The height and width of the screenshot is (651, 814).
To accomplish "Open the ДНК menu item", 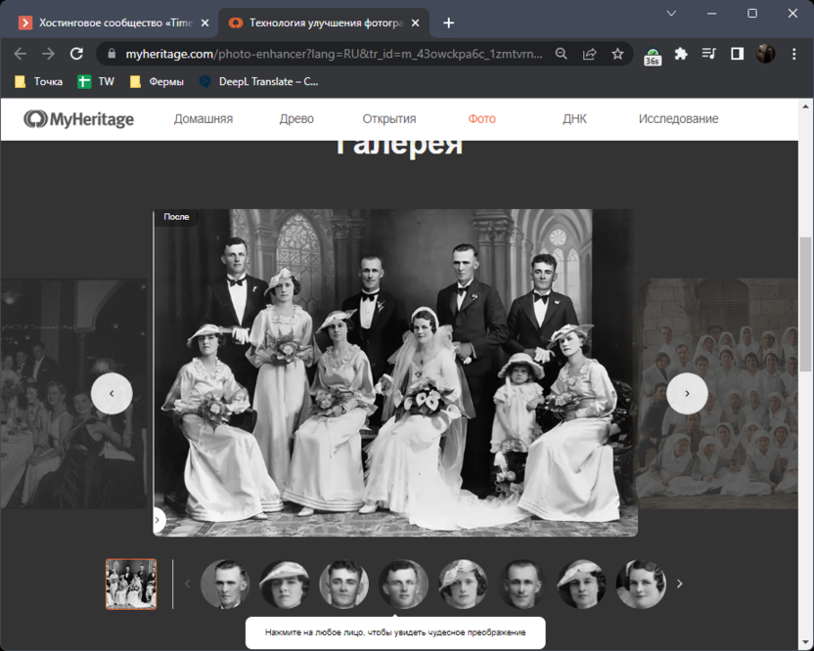I will click(x=574, y=119).
